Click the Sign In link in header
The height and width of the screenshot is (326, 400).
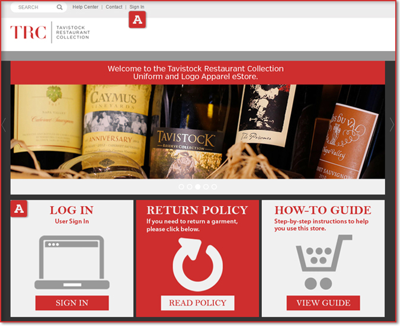click(137, 7)
